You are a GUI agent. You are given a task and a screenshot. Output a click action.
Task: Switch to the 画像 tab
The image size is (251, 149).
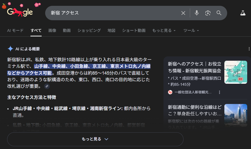point(52,31)
